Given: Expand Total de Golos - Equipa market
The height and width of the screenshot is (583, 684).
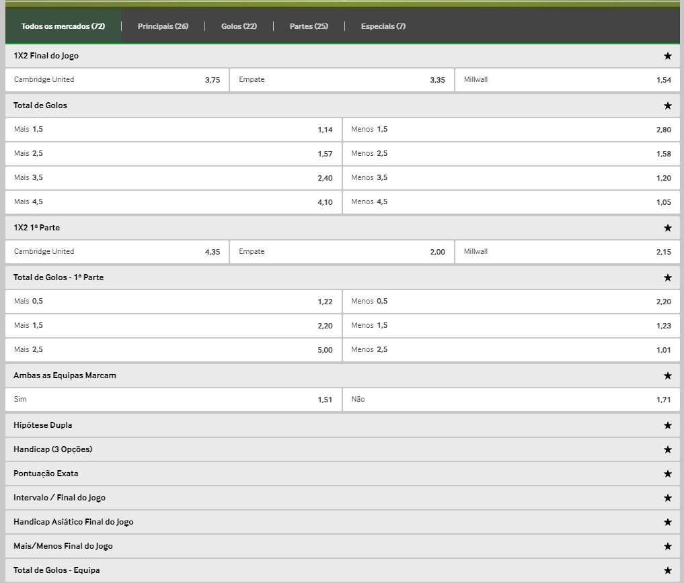Looking at the screenshot, I should point(342,570).
